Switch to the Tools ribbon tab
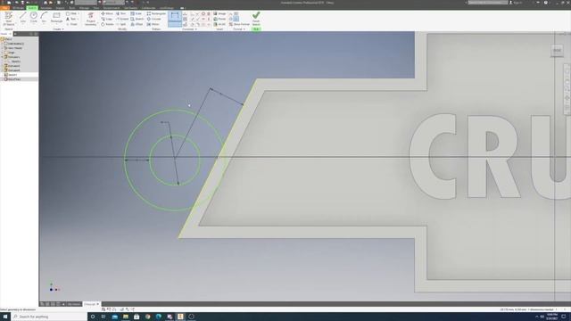This screenshot has height=321, width=571. (x=71, y=8)
